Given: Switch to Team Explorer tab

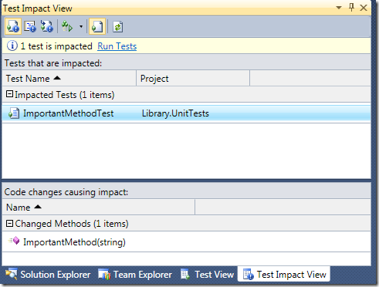Looking at the screenshot, I should click(135, 275).
